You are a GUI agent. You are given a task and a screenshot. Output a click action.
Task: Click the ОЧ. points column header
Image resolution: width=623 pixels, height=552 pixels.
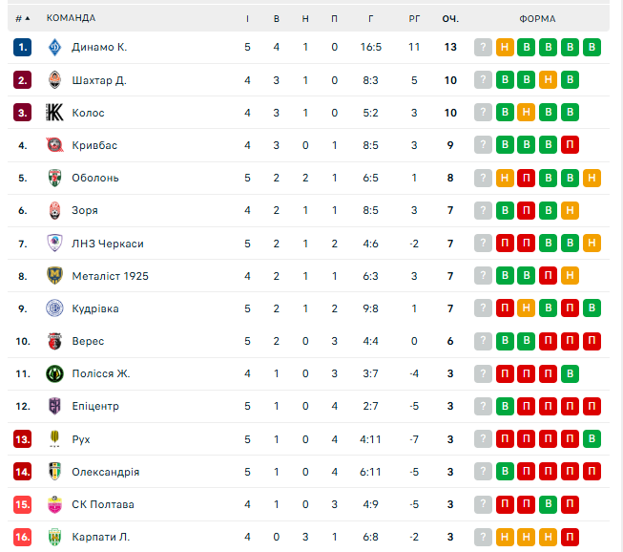click(x=450, y=18)
